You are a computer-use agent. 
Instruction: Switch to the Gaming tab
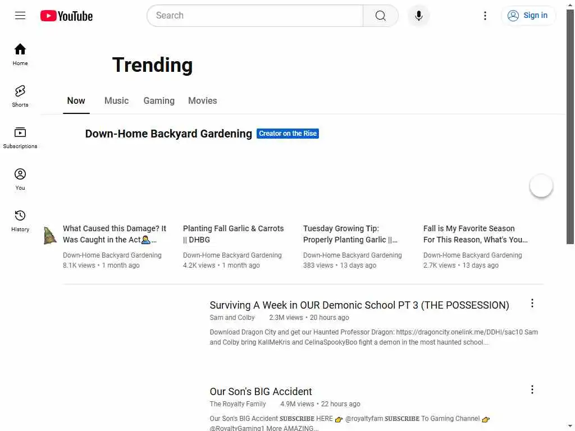159,101
